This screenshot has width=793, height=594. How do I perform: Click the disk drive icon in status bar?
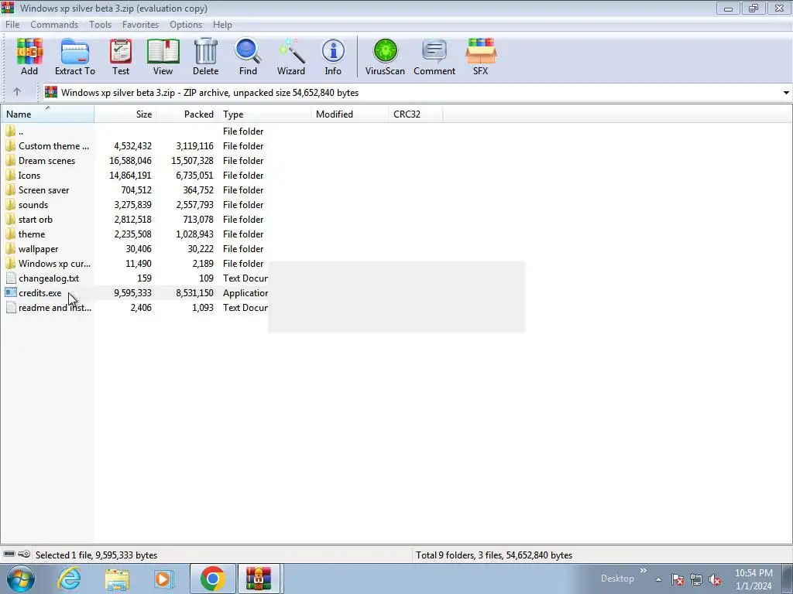point(9,554)
